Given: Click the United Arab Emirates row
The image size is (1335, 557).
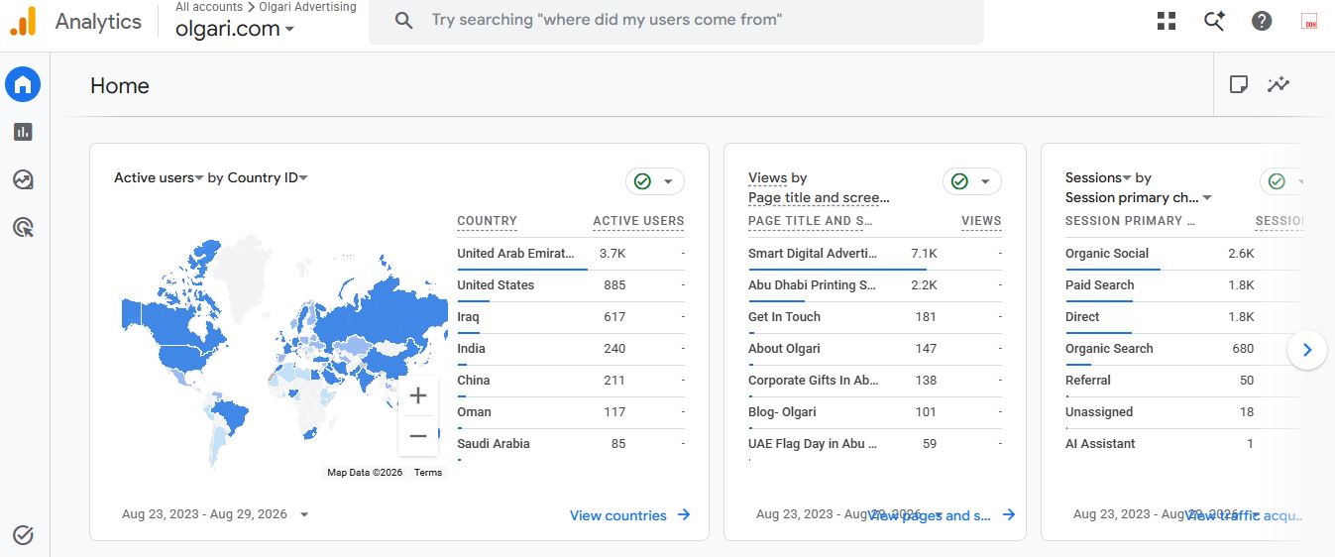Looking at the screenshot, I should pos(571,254).
